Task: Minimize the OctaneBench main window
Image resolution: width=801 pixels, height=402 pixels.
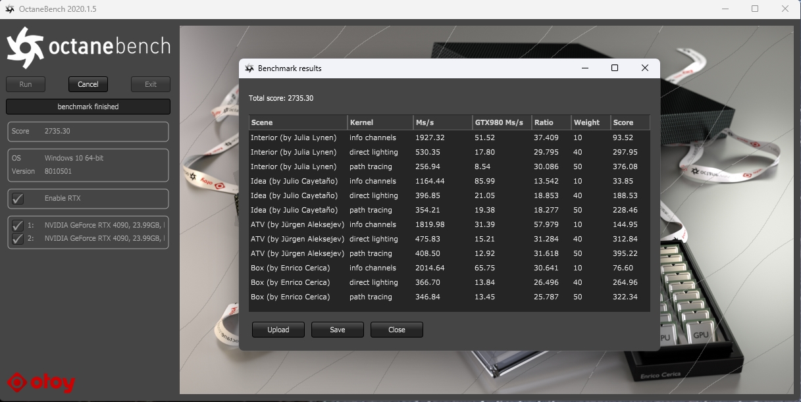Action: [725, 9]
